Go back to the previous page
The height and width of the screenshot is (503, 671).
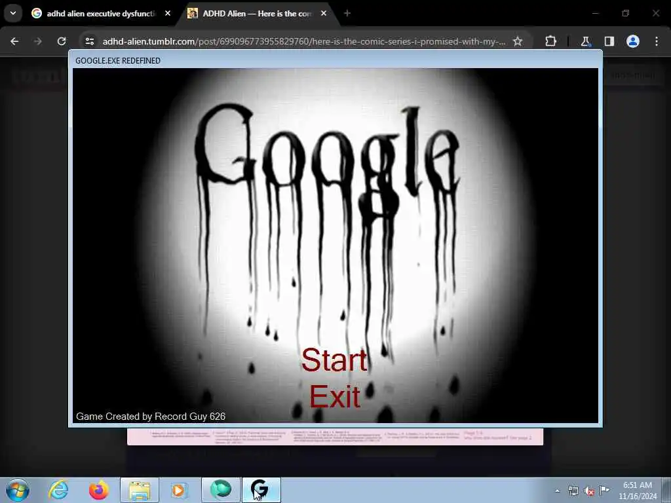click(x=14, y=41)
